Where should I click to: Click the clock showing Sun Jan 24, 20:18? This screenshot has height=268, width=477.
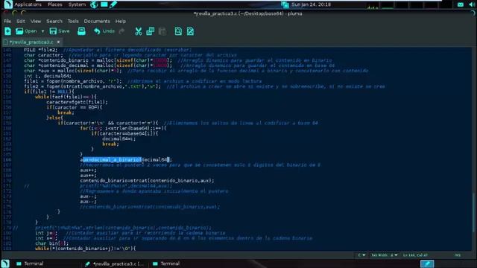(x=311, y=4)
